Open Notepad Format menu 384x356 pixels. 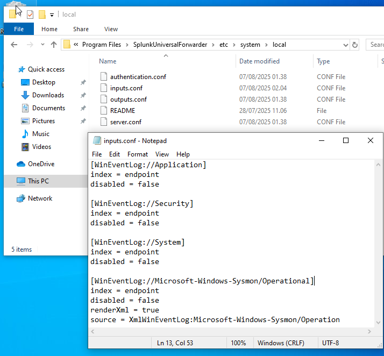coord(138,154)
